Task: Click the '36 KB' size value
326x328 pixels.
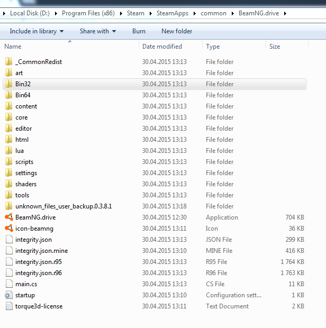Action: click(x=296, y=228)
